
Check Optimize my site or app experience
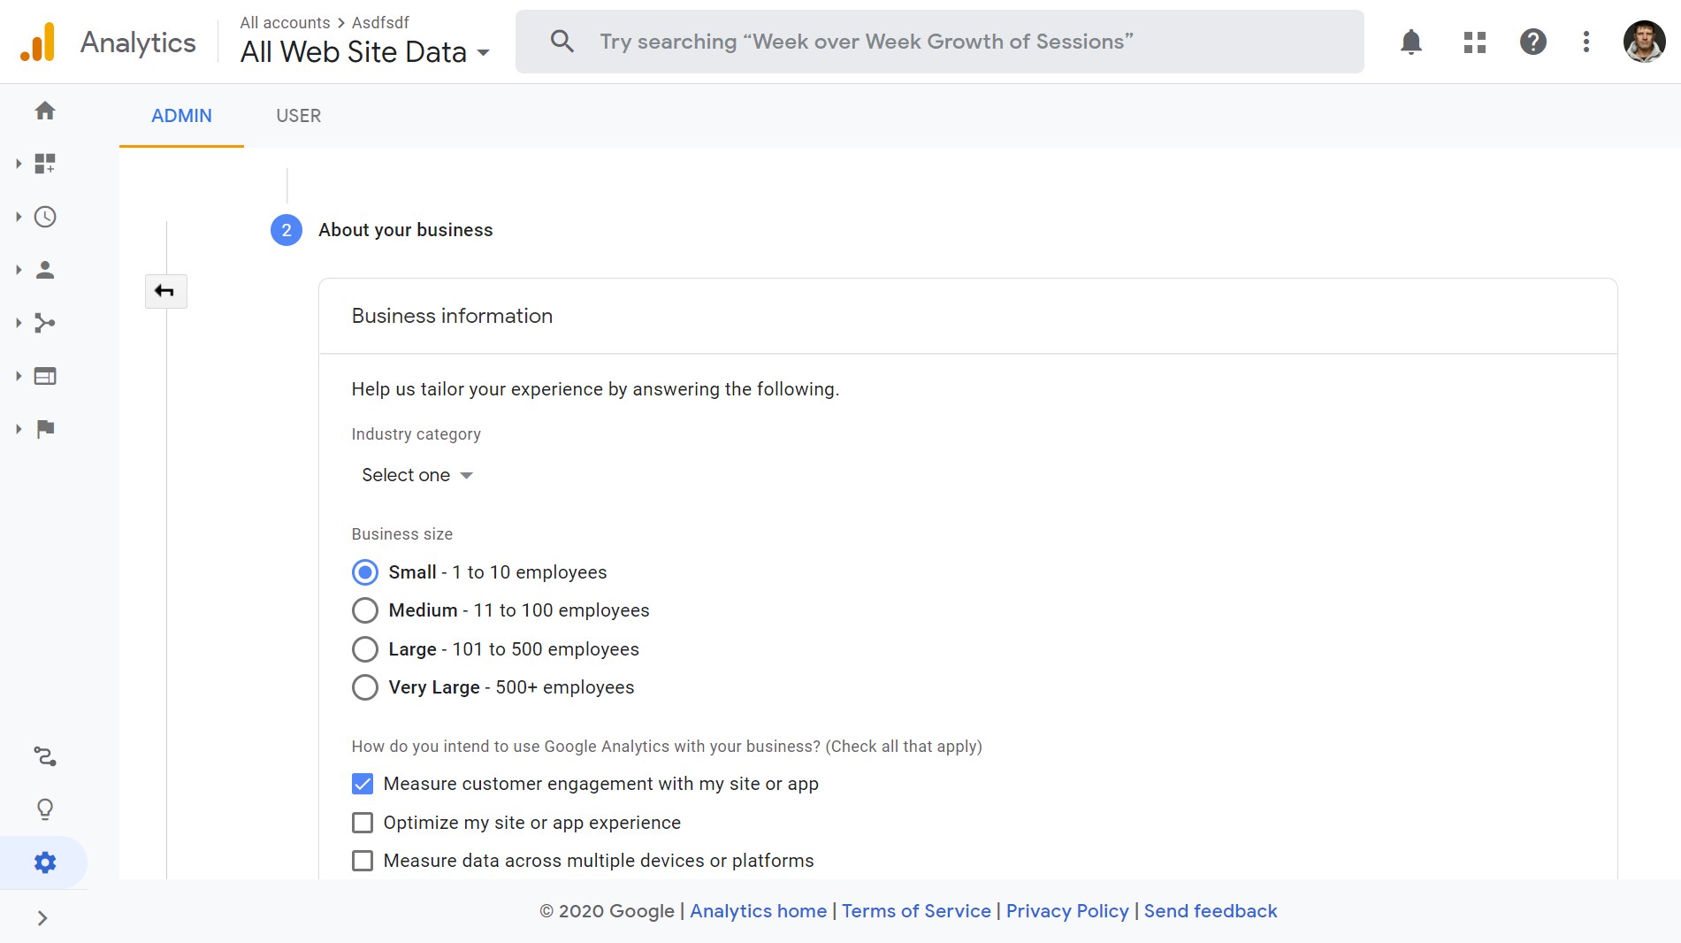click(363, 823)
